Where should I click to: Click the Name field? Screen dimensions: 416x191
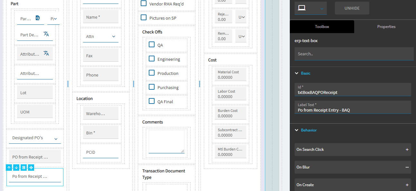(101, 17)
